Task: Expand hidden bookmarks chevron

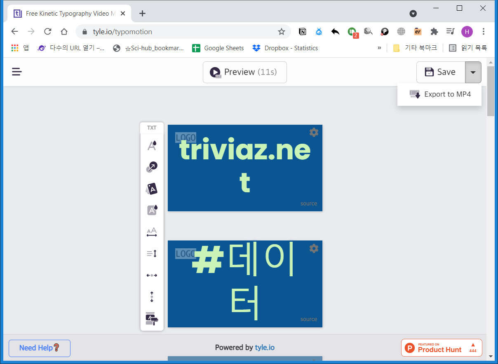Action: (x=379, y=48)
